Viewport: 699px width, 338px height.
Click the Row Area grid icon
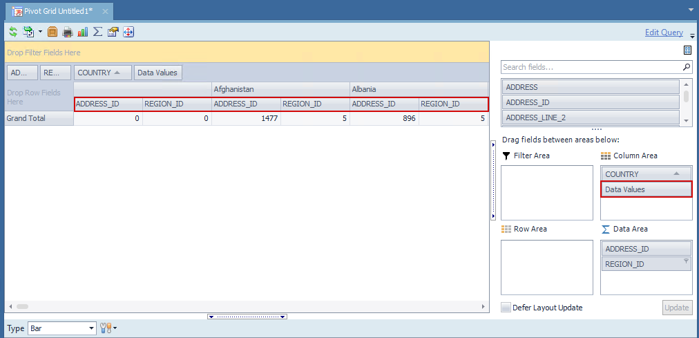pyautogui.click(x=506, y=229)
